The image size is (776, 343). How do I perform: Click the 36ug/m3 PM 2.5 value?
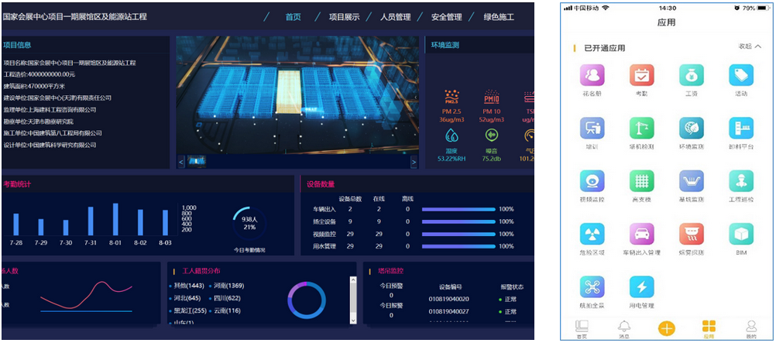[x=452, y=119]
